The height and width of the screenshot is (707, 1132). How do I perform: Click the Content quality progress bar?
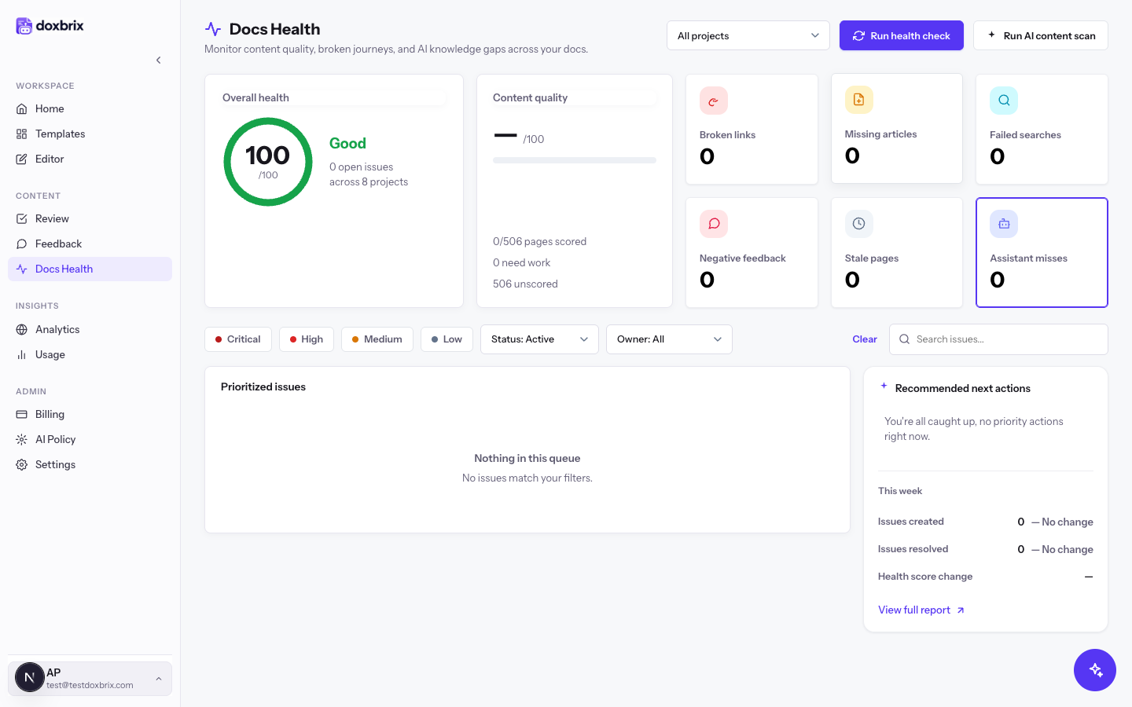coord(575,160)
